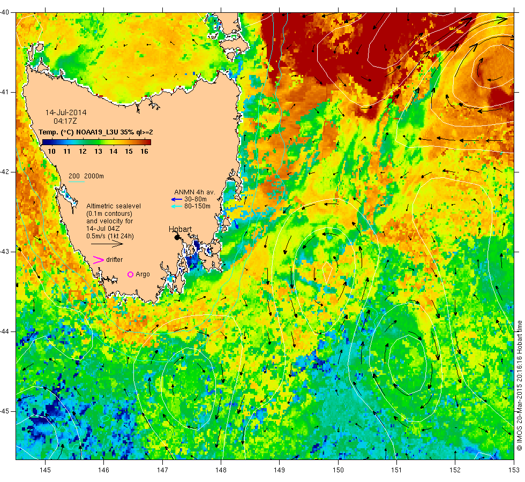
Task: Click the 'Argo' legend label
Action: click(142, 274)
